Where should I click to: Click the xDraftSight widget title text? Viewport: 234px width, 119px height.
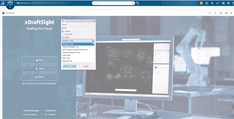click(x=10, y=13)
